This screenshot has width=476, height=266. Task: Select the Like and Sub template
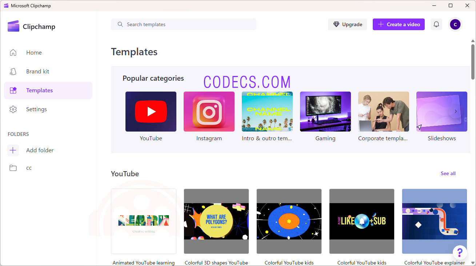click(x=362, y=221)
